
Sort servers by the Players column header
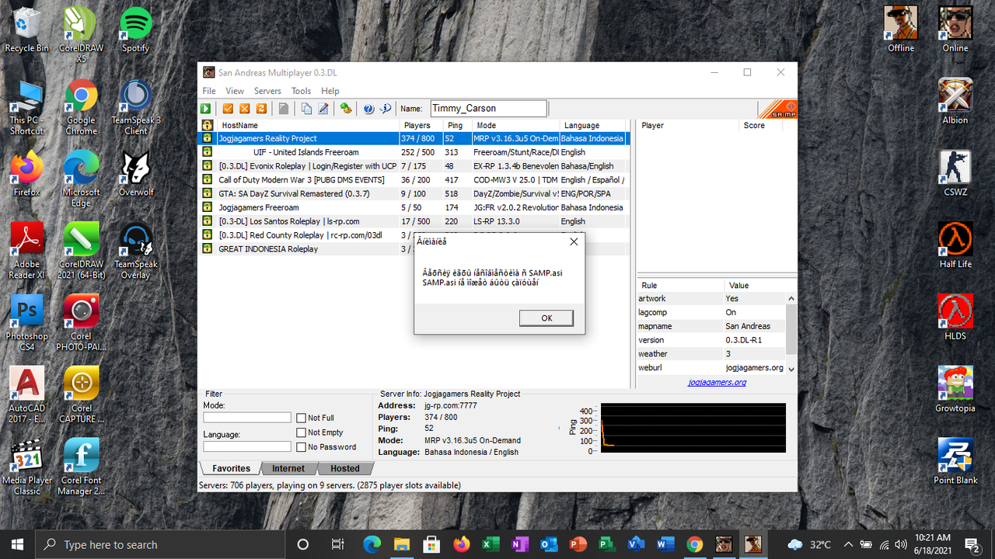click(421, 125)
